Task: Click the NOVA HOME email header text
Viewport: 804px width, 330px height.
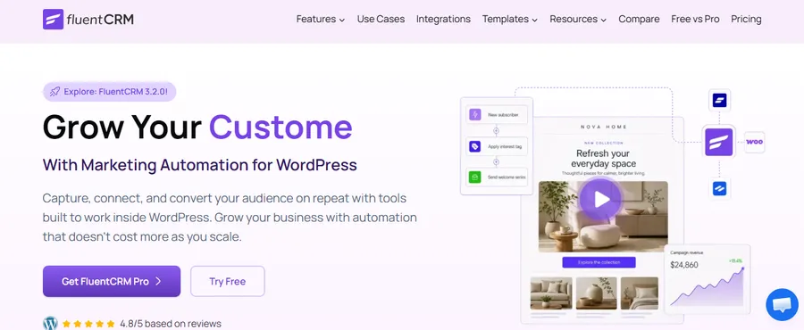Action: pos(604,127)
